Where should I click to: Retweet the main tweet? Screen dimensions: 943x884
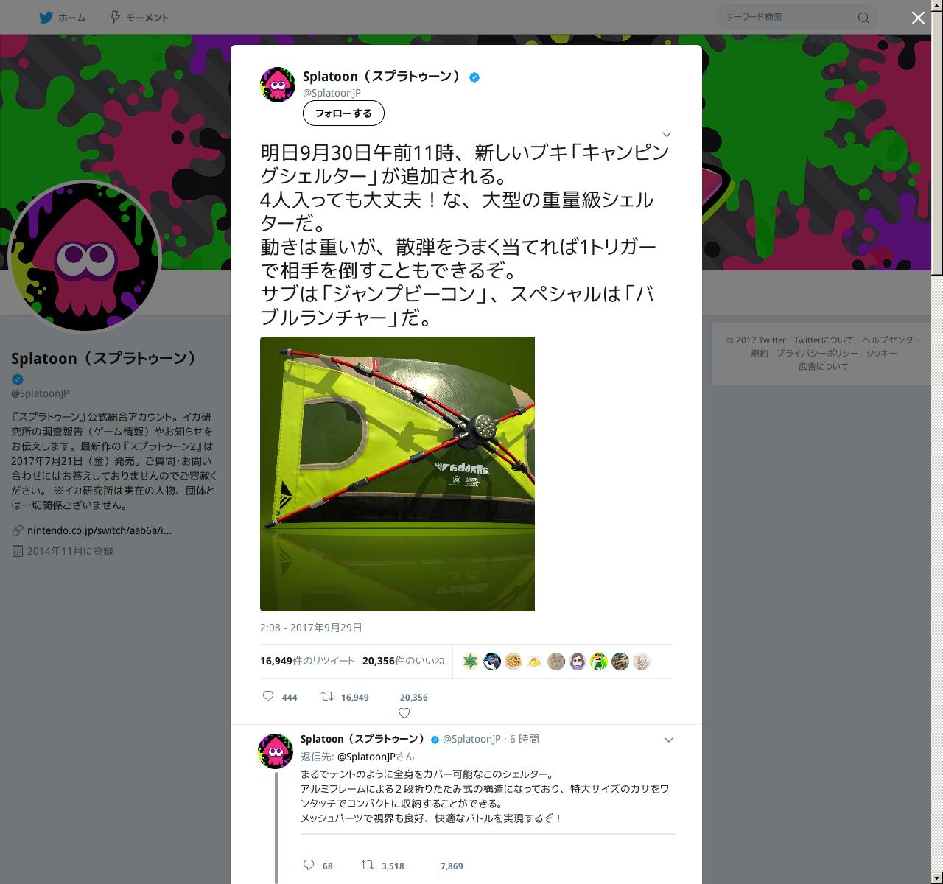point(327,697)
